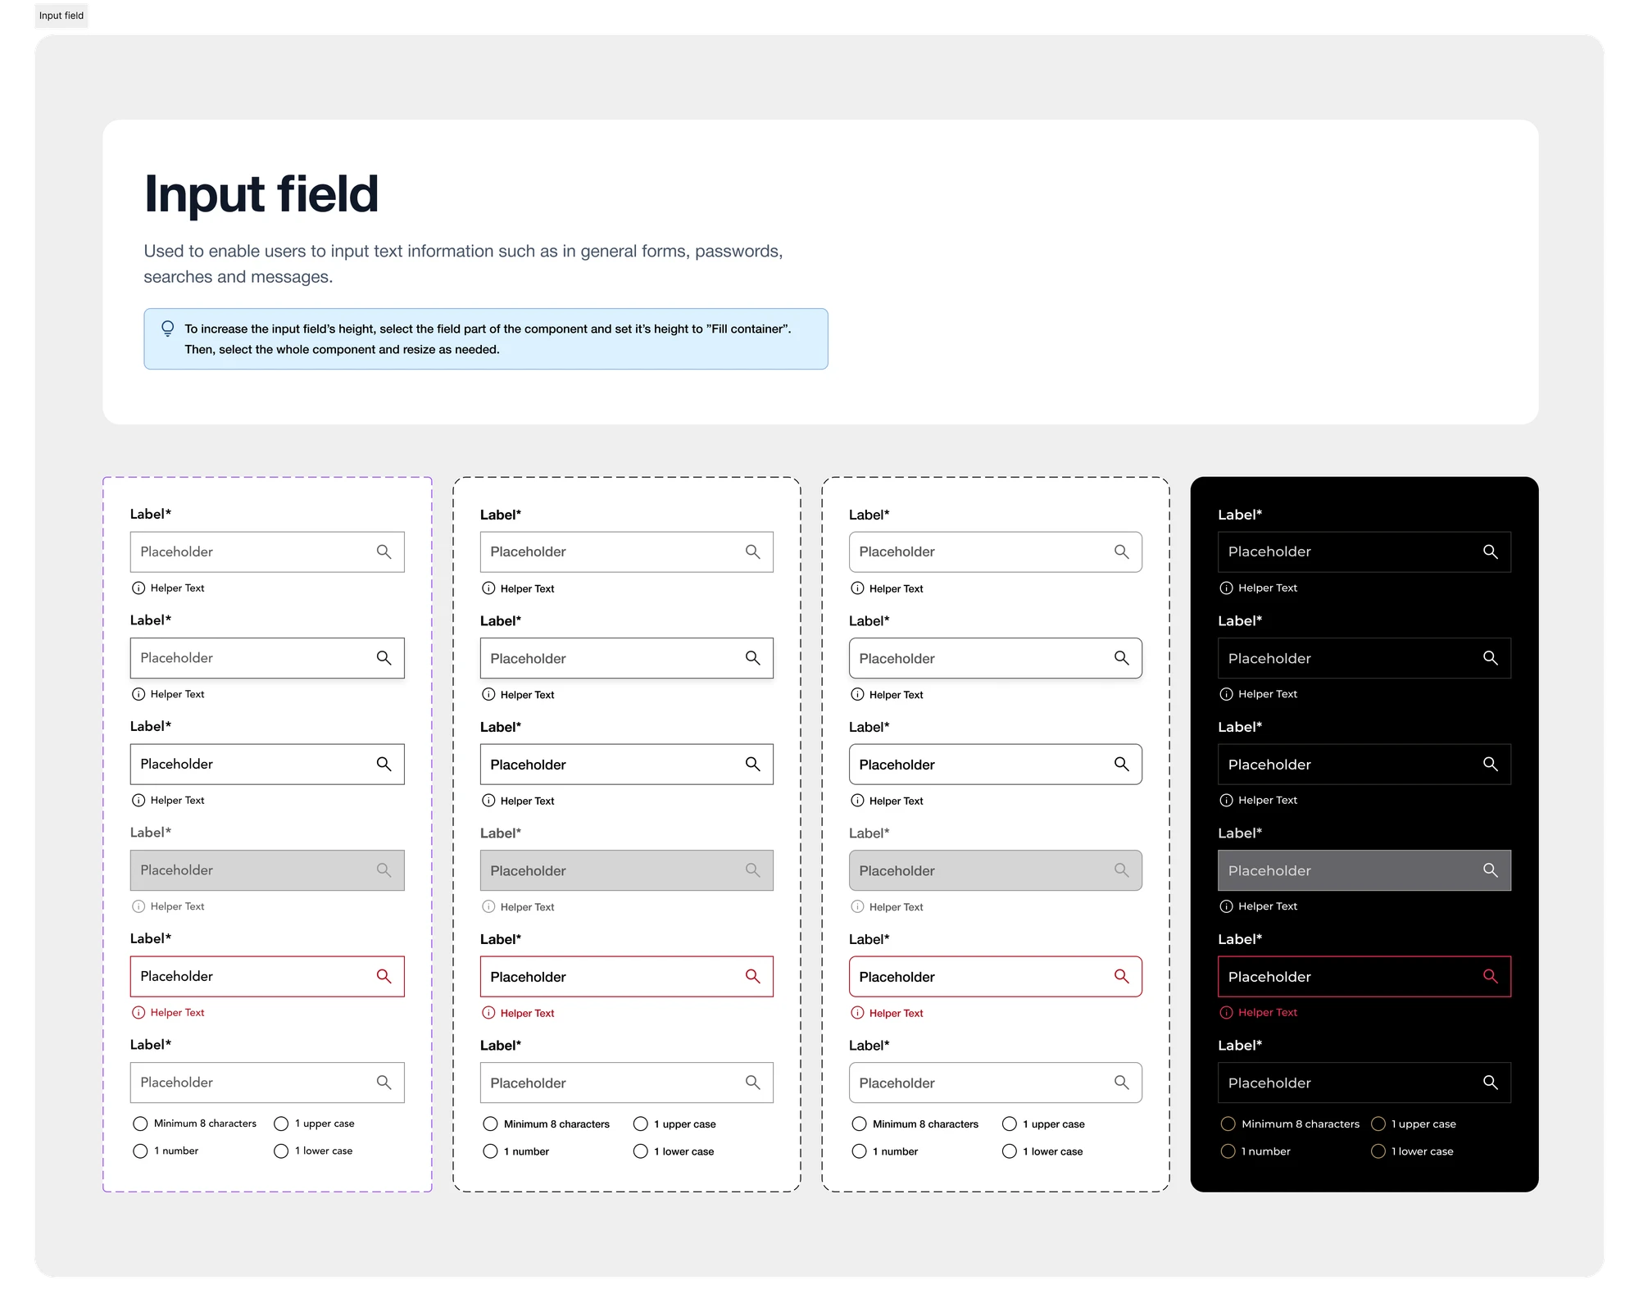Click the search icon in the dark panel's bottom field
The image size is (1639, 1312).
1491,1083
